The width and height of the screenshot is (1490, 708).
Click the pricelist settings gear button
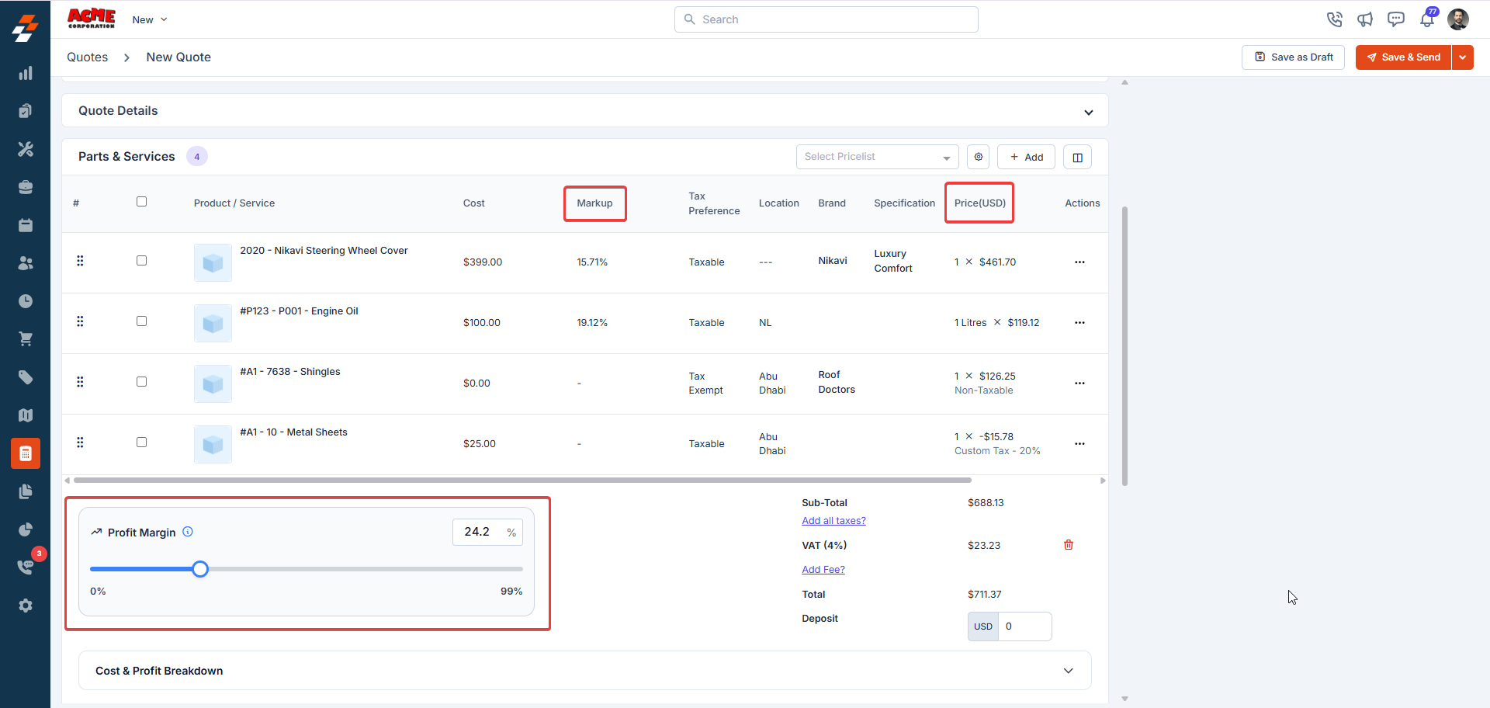click(979, 157)
